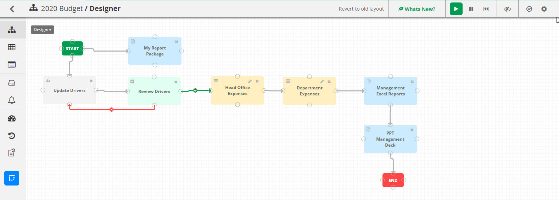Open the table grid view in sidebar
Viewport: 559px width, 200px height.
[12, 47]
